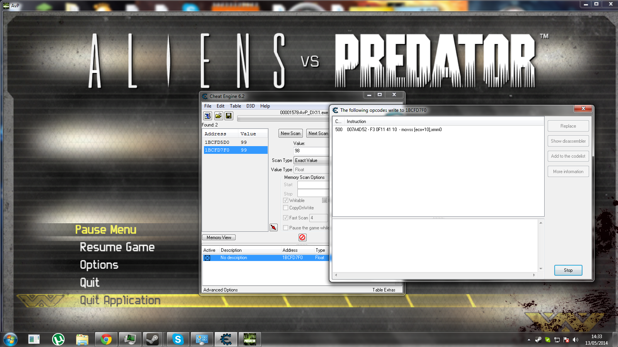
Task: Open the File menu in Cheat Engine
Action: 208,106
